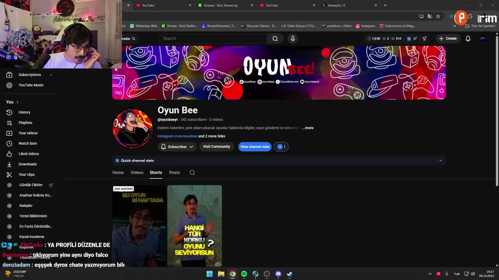Viewport: 499px width, 280px height.
Task: Open Kanal İnceleme in sidebar
Action: click(x=31, y=237)
